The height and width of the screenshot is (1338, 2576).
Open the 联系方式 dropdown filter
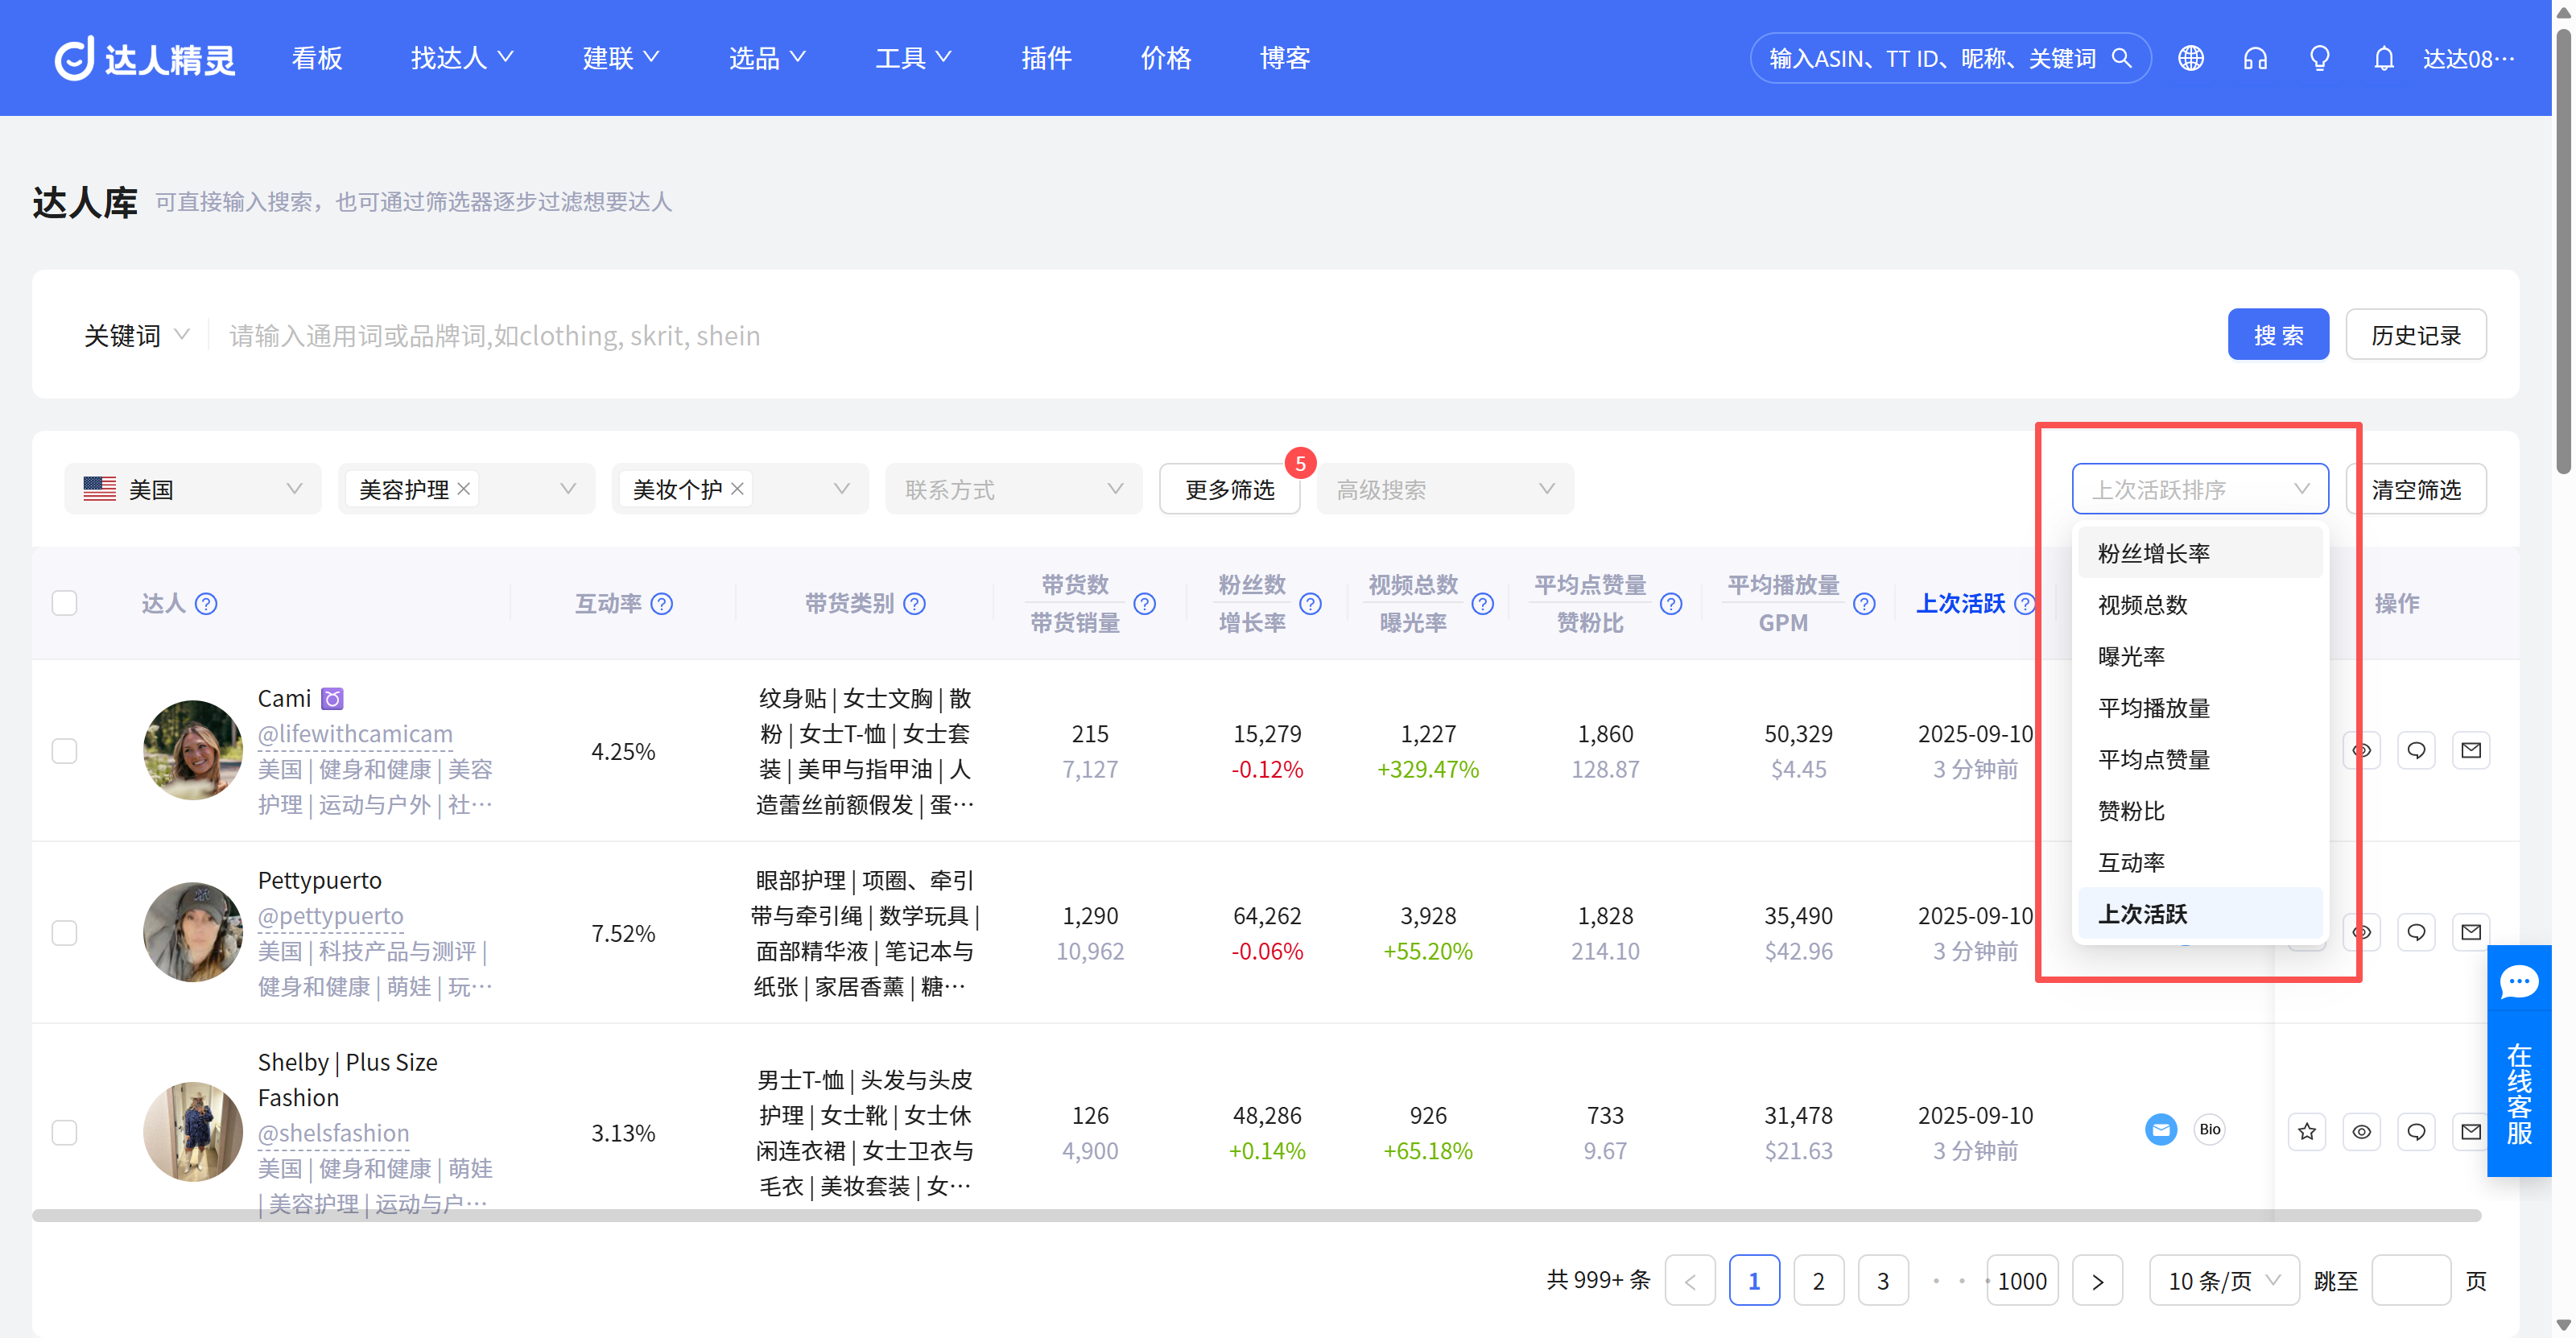point(1013,489)
